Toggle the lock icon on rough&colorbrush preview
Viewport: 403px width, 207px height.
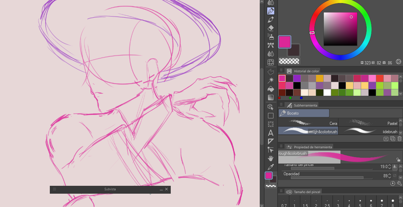[398, 160]
